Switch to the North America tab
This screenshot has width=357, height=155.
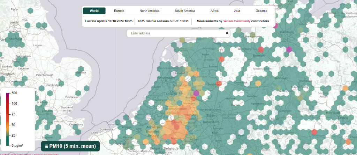[149, 11]
